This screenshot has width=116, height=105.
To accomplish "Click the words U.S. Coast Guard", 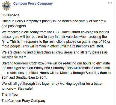I will [x=67, y=32].
